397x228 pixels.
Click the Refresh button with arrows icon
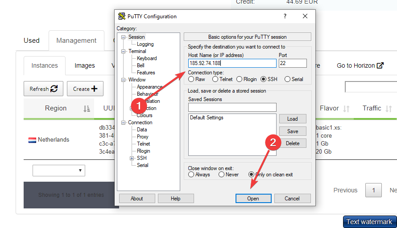[43, 89]
